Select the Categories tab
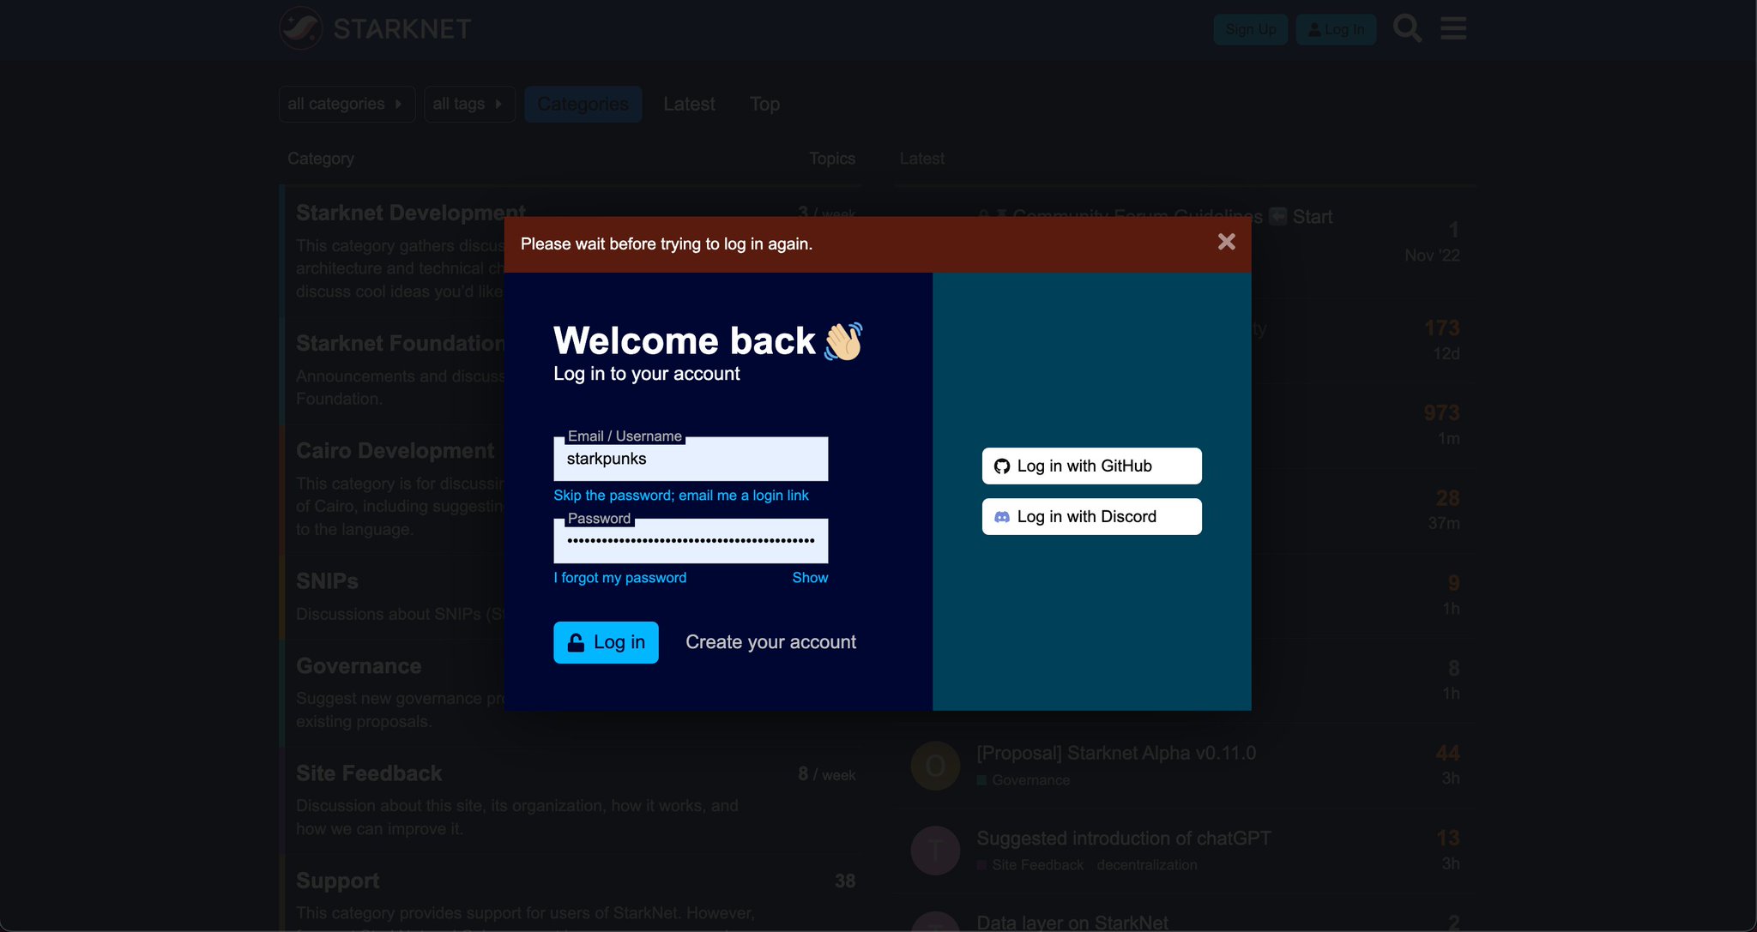Viewport: 1757px width, 932px height. coord(583,104)
